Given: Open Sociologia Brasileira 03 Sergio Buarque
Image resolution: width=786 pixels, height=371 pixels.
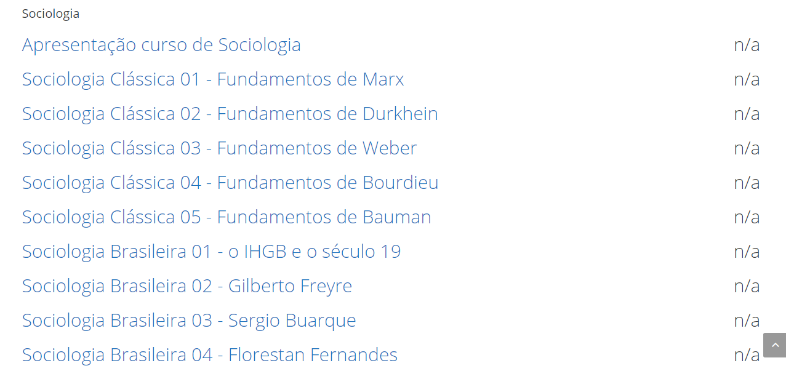Looking at the screenshot, I should [189, 321].
